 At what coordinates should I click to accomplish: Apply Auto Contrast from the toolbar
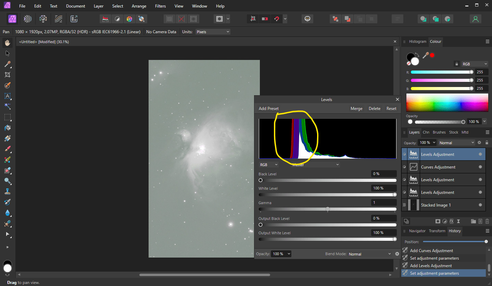click(117, 19)
